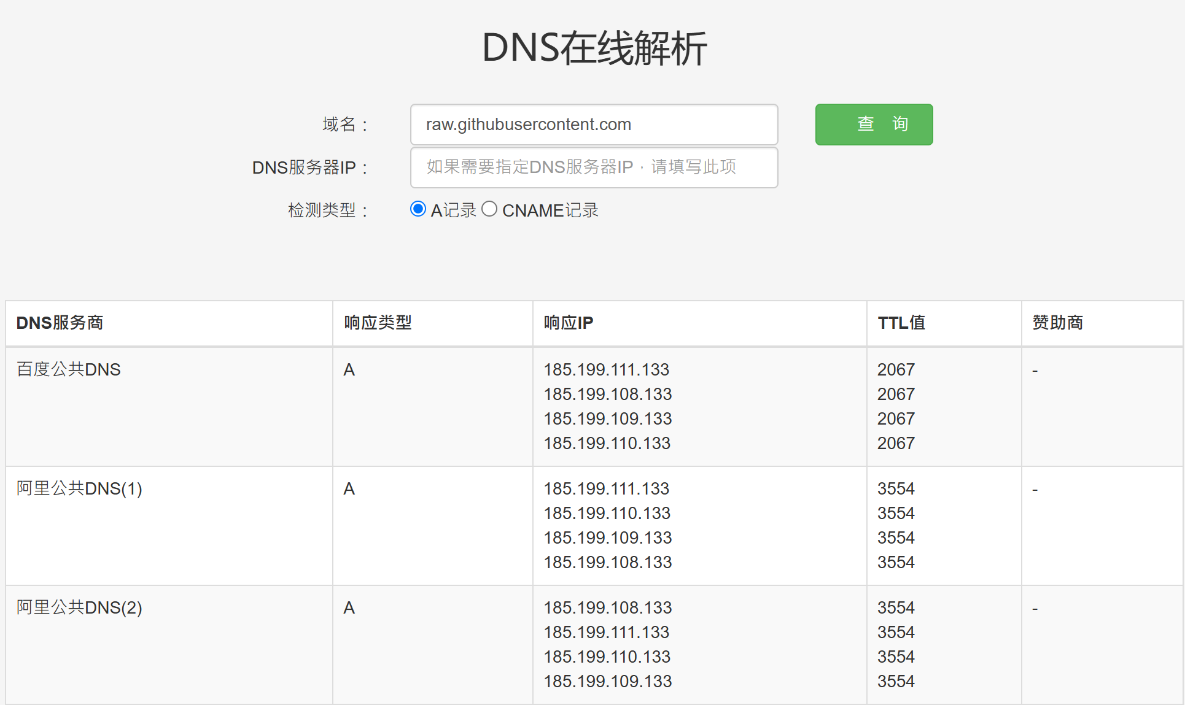Click the 赞助商 column header

(x=1057, y=323)
